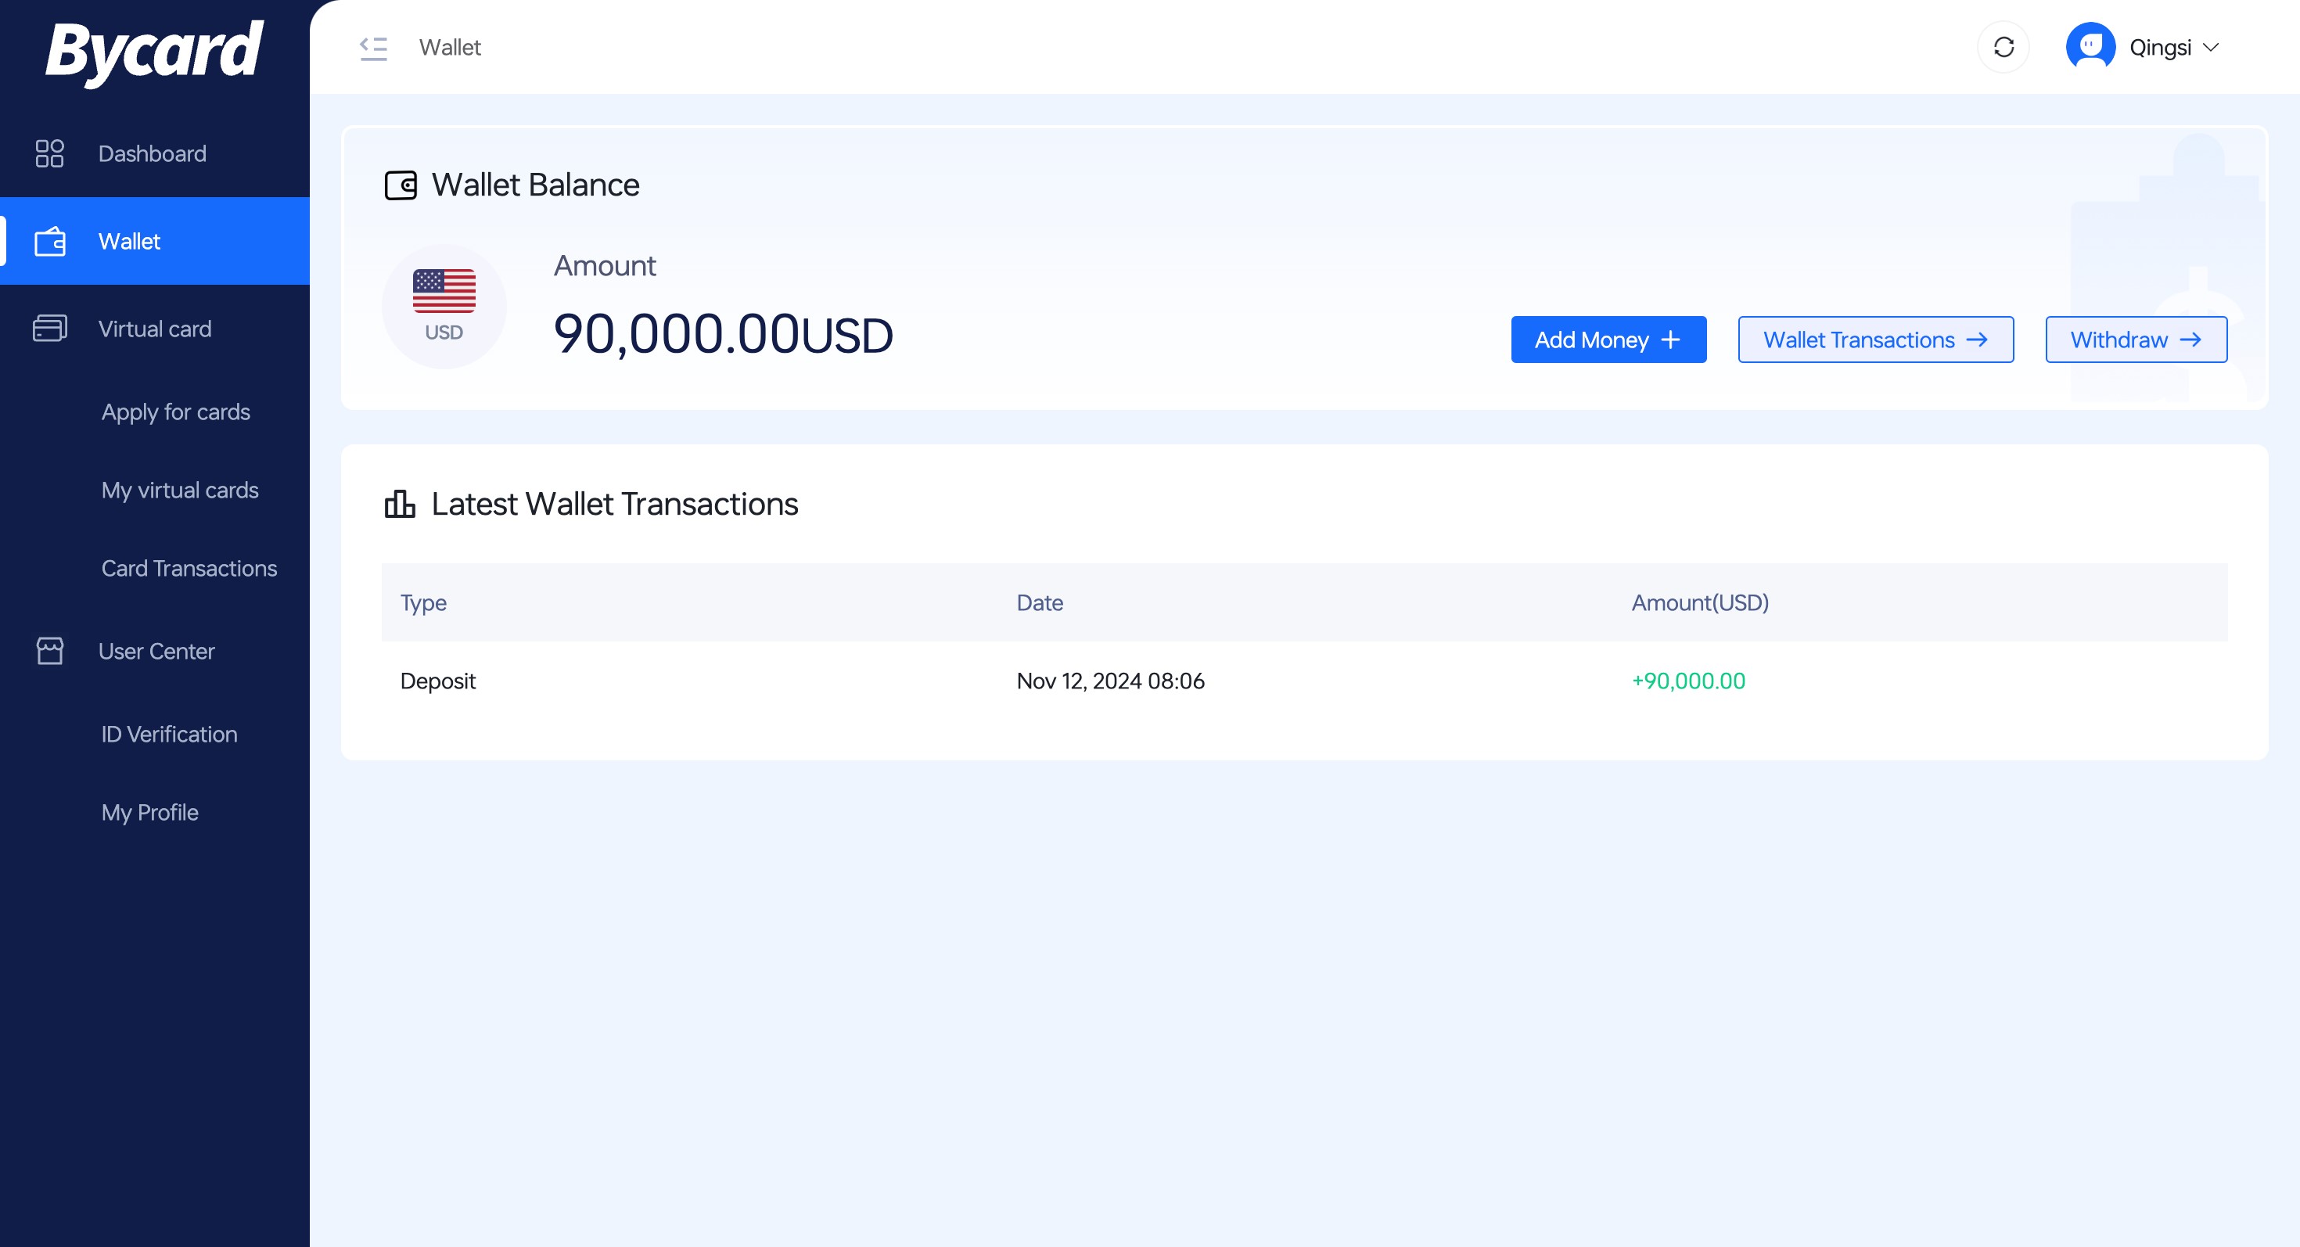The width and height of the screenshot is (2300, 1247).
Task: Open Wallet Transactions
Action: pyautogui.click(x=1875, y=340)
